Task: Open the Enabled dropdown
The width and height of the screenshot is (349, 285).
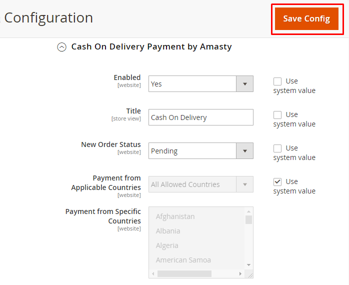Action: coord(200,84)
